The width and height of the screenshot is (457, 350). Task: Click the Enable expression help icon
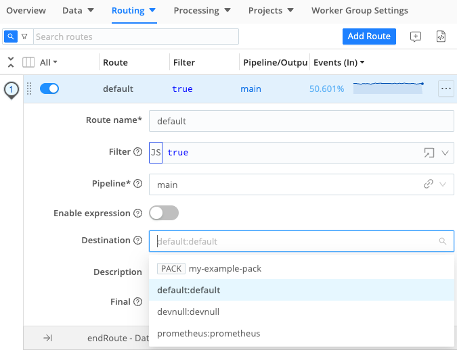[x=137, y=214]
